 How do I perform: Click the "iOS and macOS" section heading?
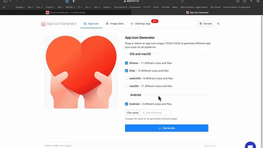140,54
